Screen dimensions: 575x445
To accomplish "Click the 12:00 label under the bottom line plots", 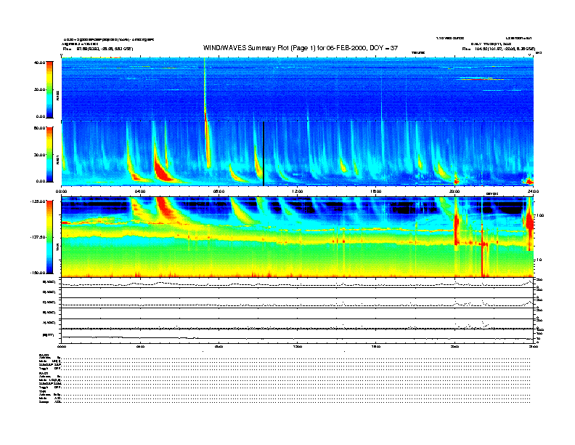I will 298,346.
